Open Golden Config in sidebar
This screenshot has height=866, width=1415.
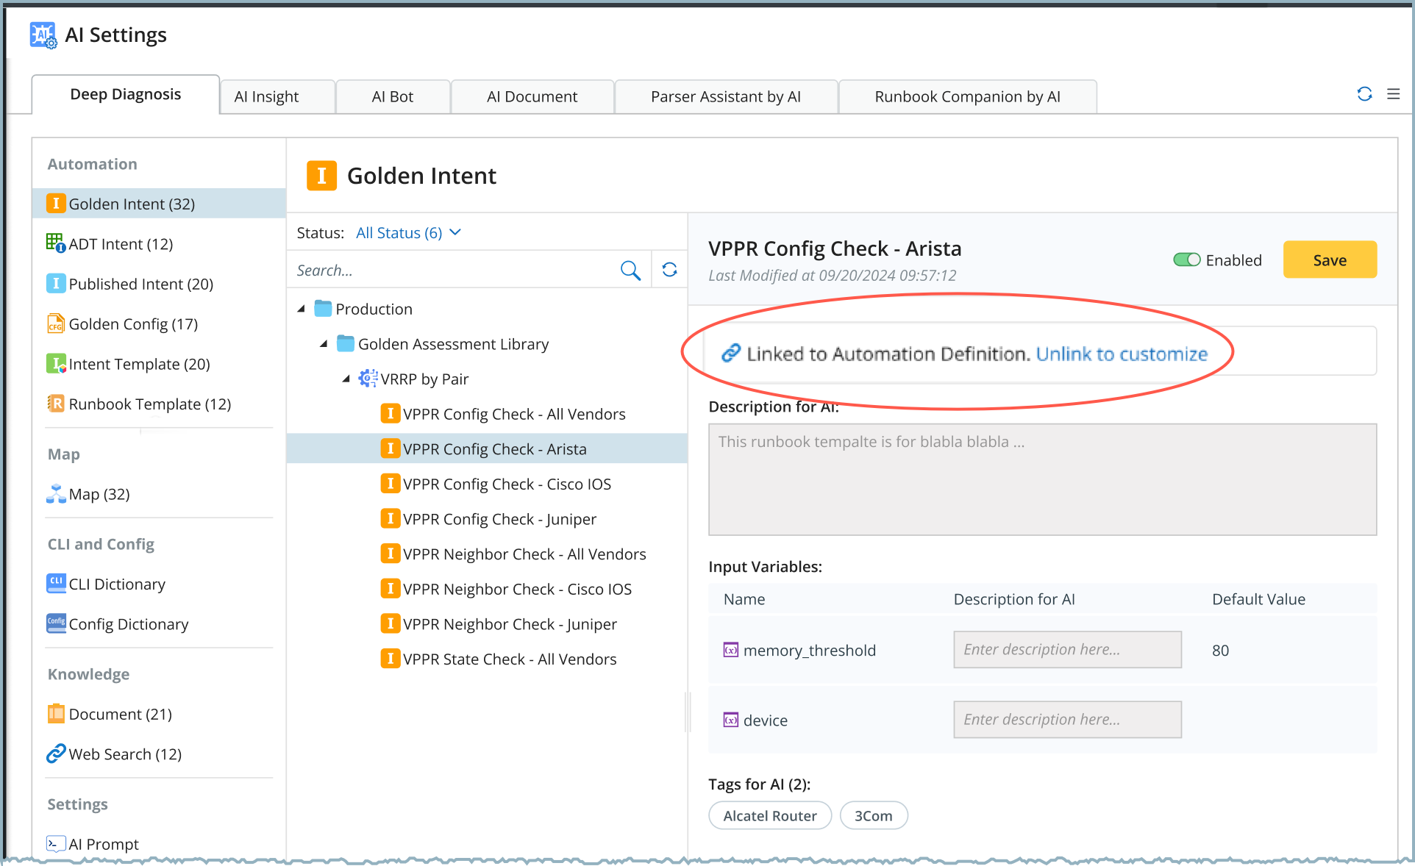pos(132,324)
